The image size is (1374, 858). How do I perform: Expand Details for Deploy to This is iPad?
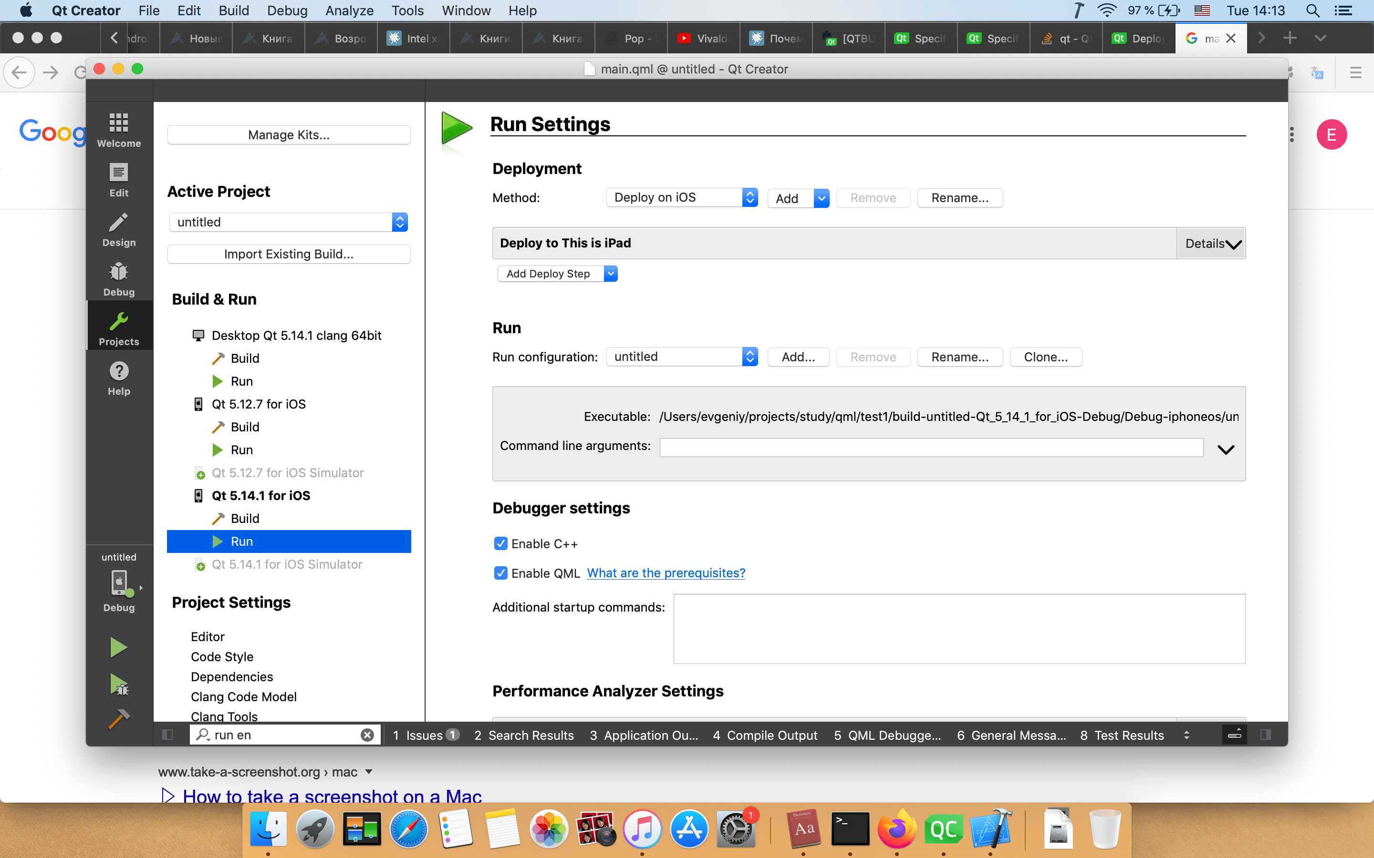(x=1212, y=244)
